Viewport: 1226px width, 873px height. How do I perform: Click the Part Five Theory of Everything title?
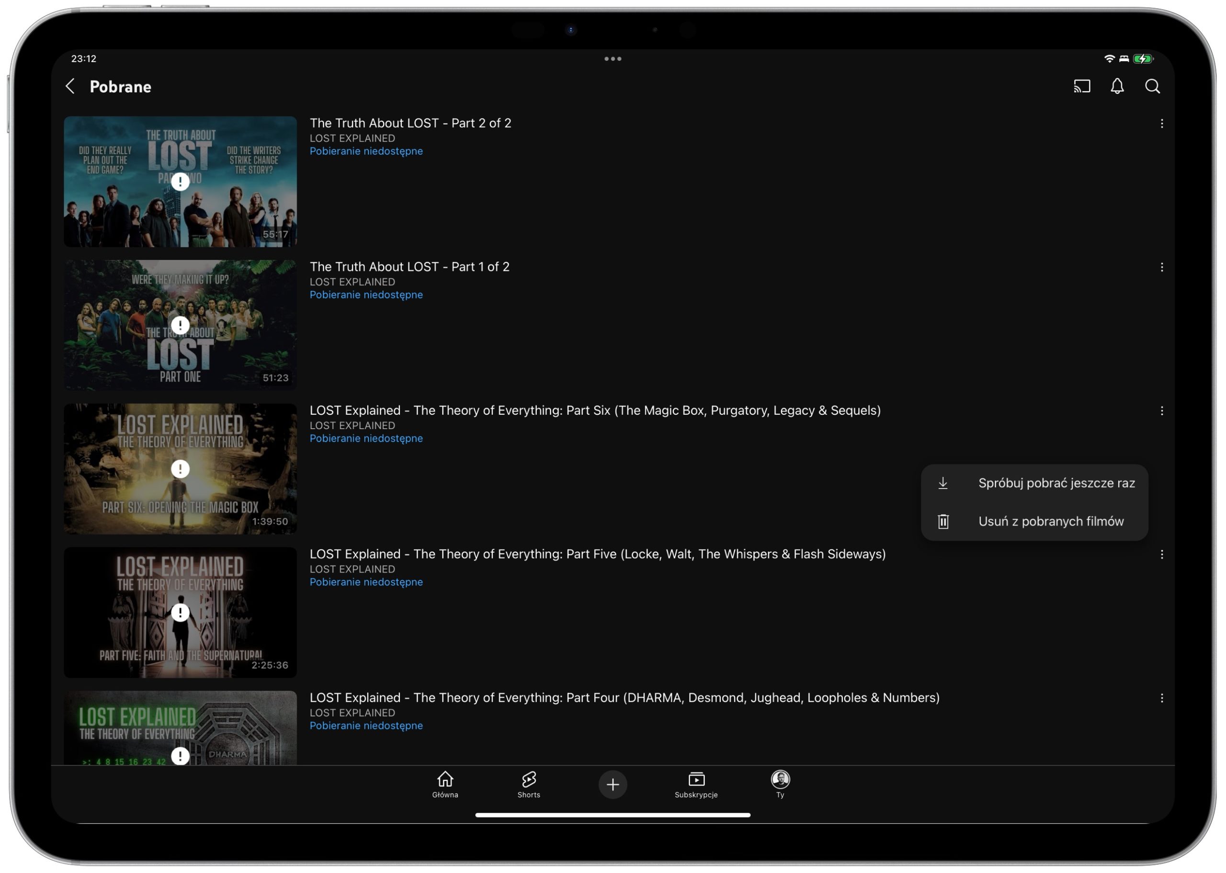point(597,554)
